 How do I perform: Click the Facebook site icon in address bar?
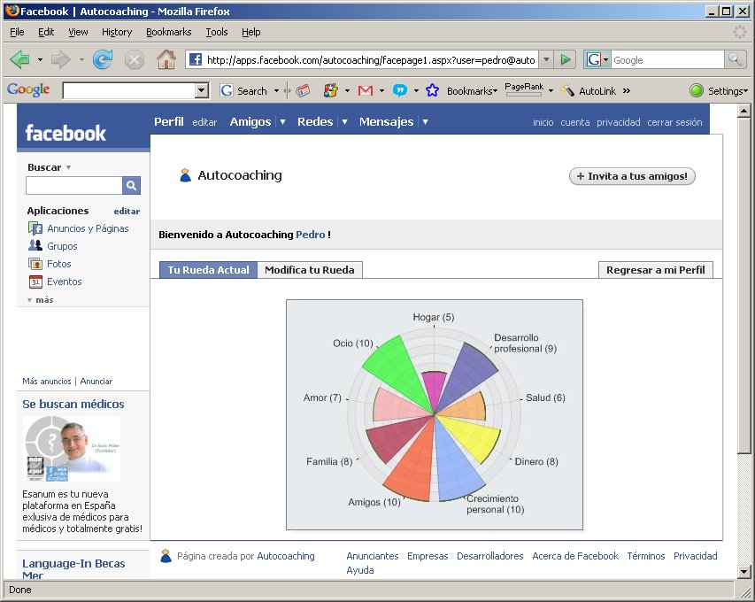pos(195,59)
